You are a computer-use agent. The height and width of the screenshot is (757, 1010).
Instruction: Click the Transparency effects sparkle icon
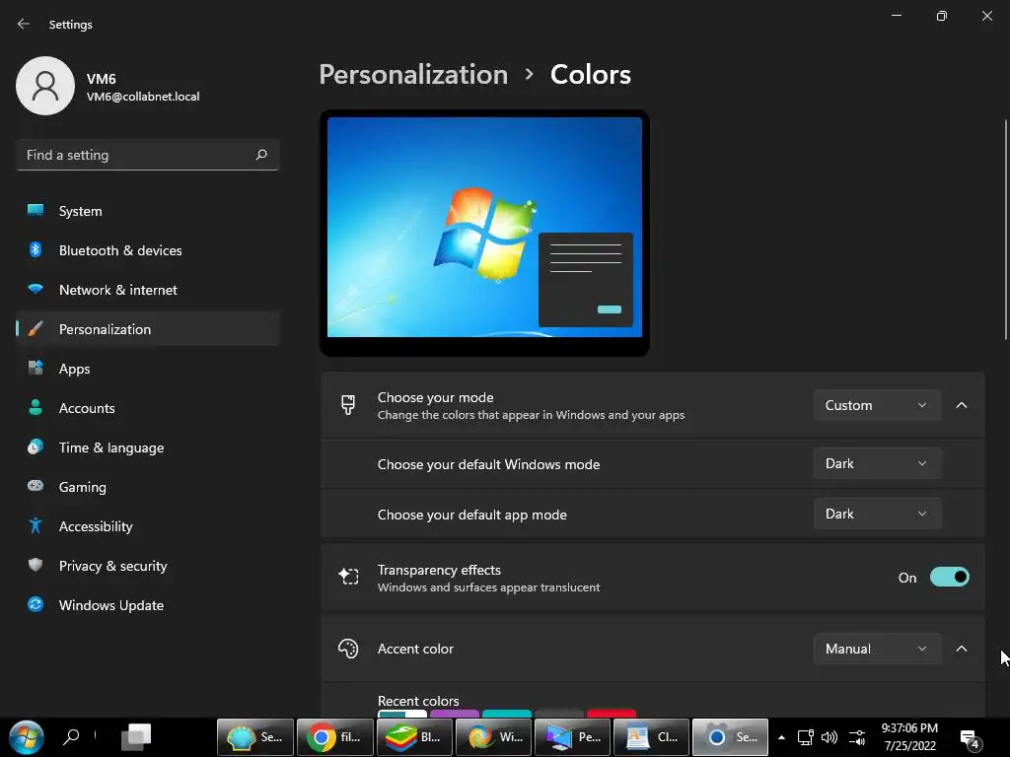(x=348, y=576)
